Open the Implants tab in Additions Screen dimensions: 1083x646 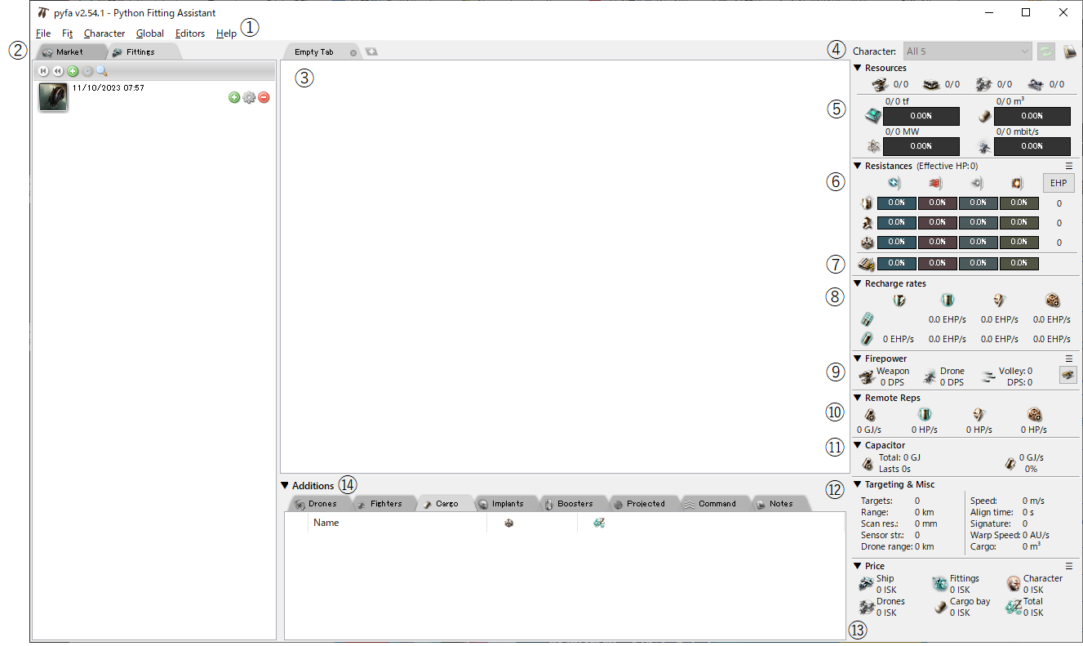(x=506, y=503)
